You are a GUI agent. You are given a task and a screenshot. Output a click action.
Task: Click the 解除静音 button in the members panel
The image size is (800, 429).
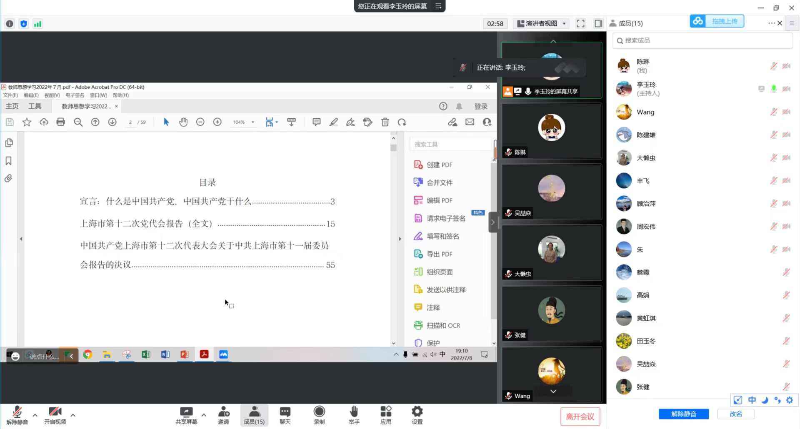click(684, 414)
